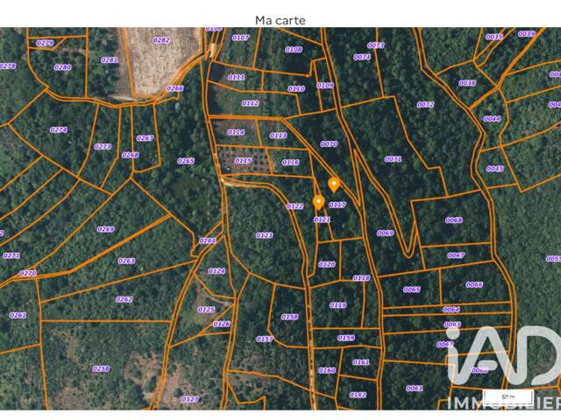Click parcel number 0262
The image size is (561, 420).
124,299
